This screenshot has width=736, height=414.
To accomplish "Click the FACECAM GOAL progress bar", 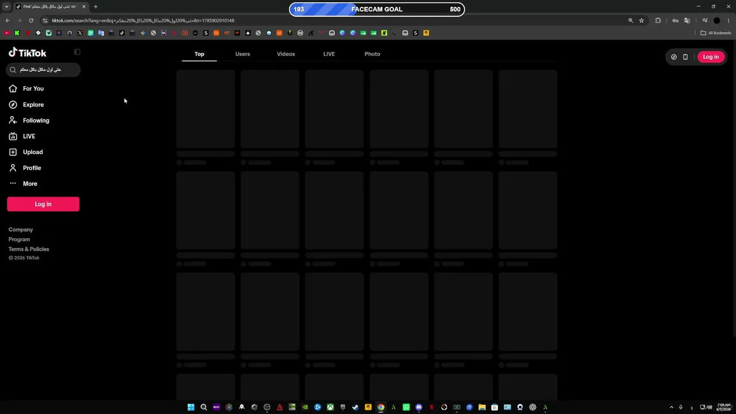I will (377, 9).
